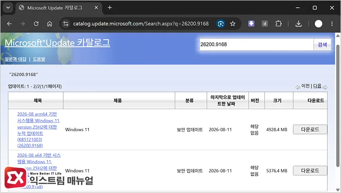Reload the current page
Image resolution: width=341 pixels, height=193 pixels.
point(36,24)
